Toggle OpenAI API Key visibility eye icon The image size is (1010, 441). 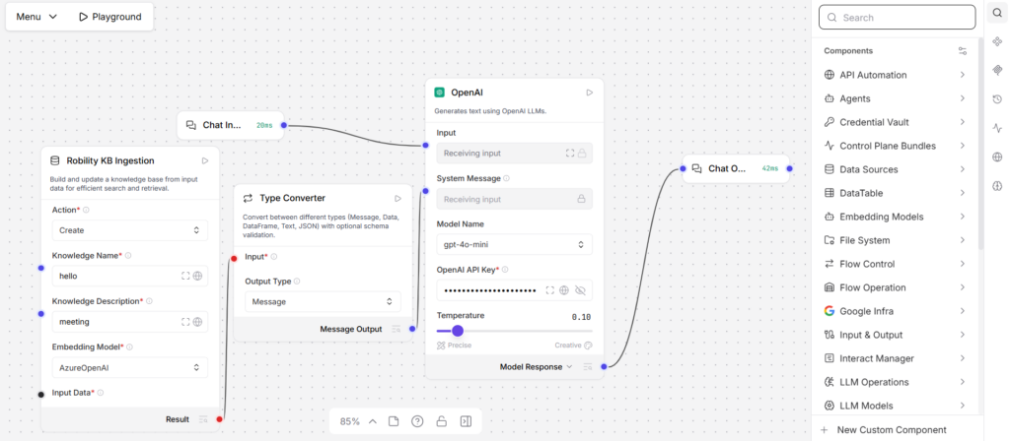coord(580,290)
